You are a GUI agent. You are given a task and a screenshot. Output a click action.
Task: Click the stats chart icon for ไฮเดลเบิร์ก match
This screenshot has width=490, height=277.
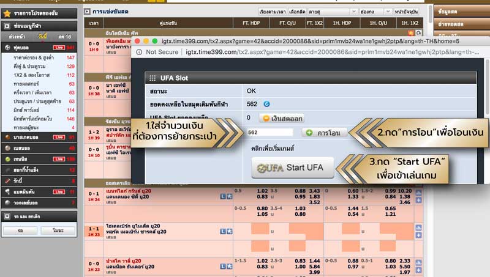pos(419,227)
